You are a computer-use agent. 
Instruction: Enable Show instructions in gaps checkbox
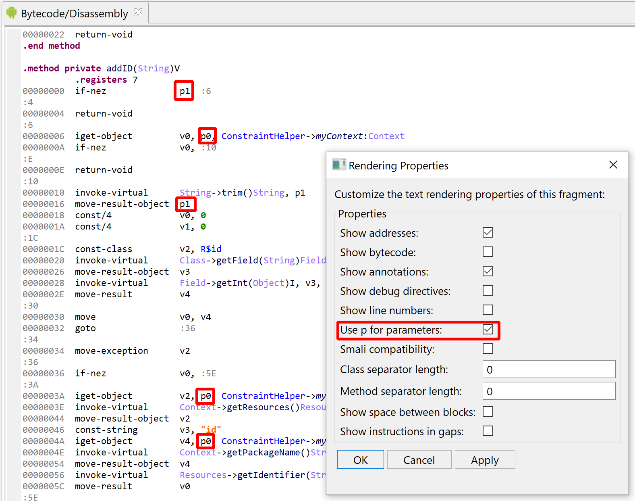[x=488, y=431]
